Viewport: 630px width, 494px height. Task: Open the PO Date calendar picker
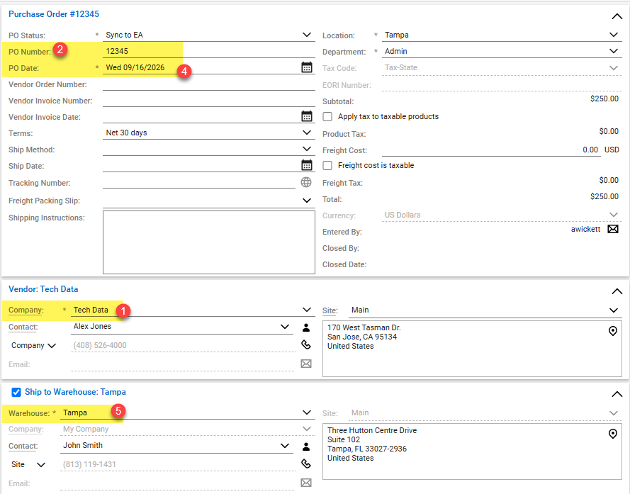[307, 67]
